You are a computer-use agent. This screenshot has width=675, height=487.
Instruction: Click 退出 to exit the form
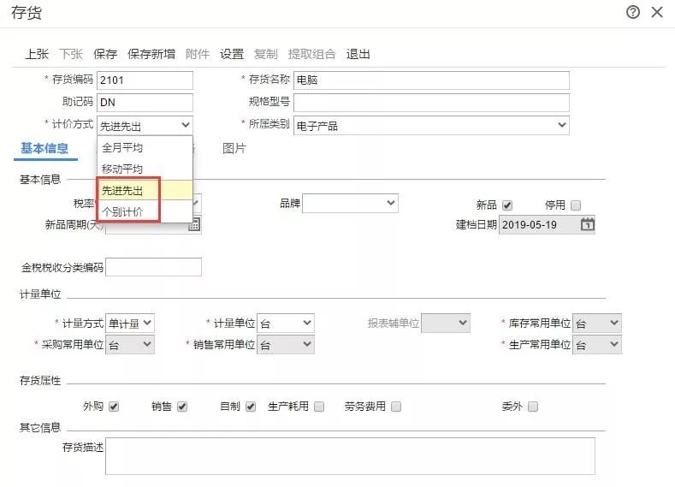click(x=358, y=54)
